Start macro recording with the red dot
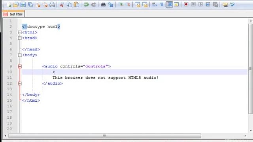Screen dimensions: 253x142 (x=186, y=4)
